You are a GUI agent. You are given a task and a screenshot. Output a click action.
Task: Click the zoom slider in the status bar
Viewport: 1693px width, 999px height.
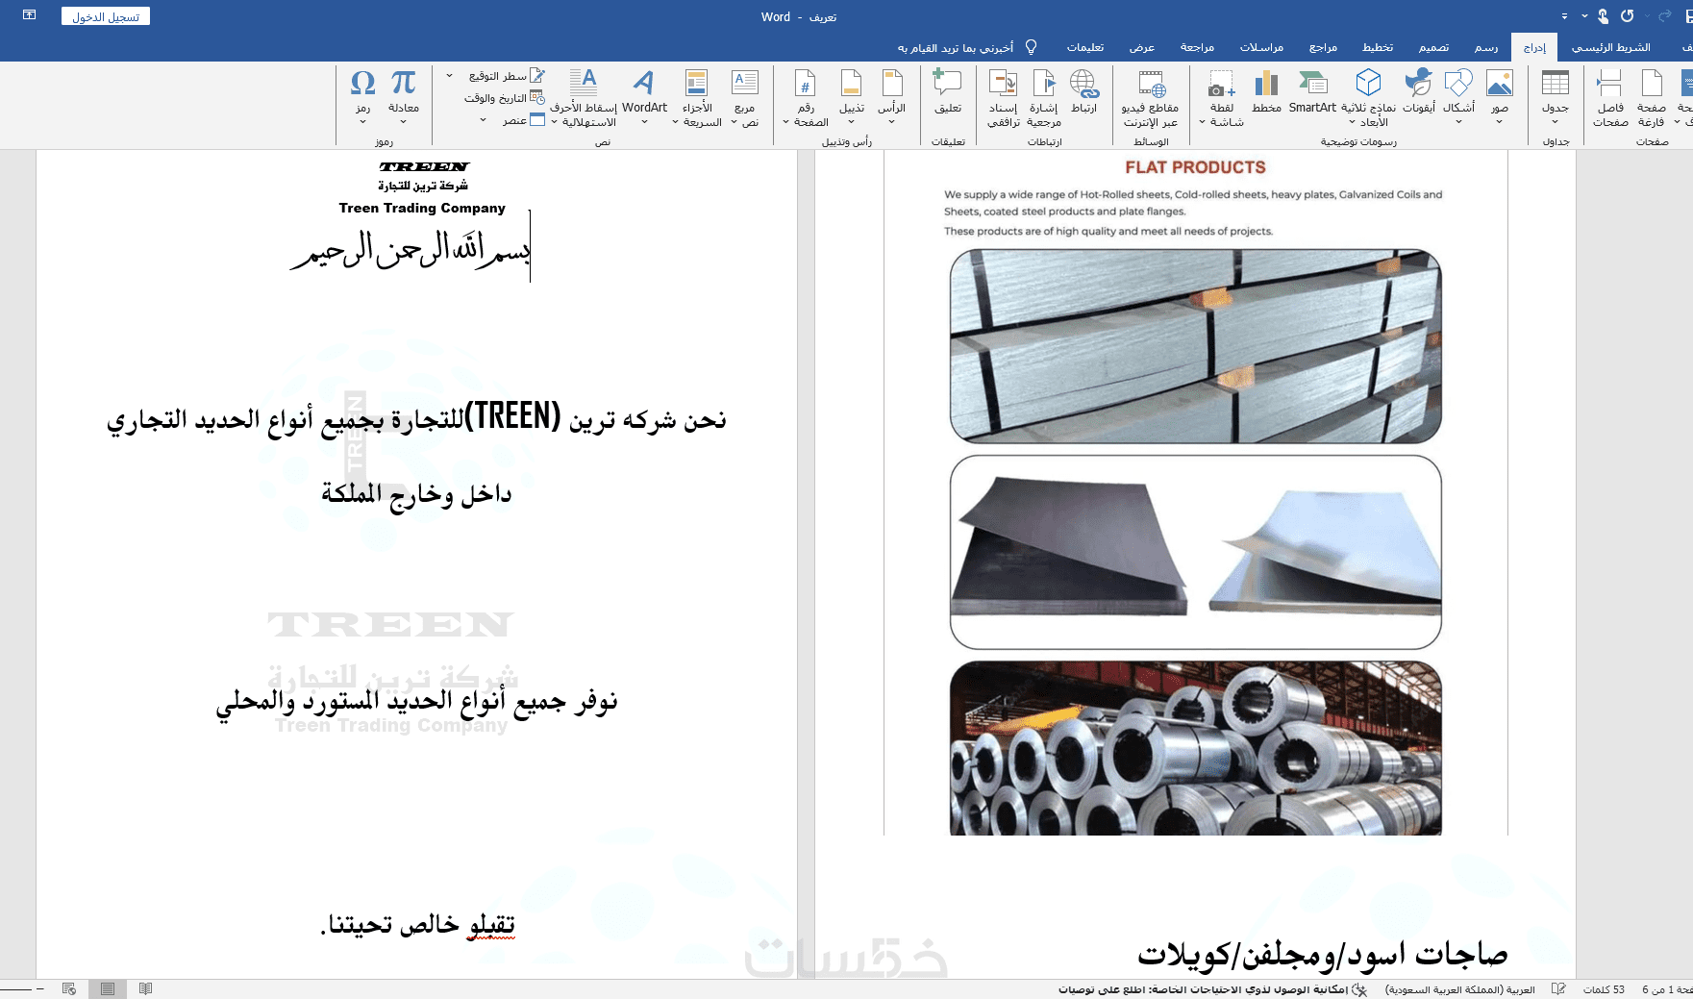coord(17,988)
